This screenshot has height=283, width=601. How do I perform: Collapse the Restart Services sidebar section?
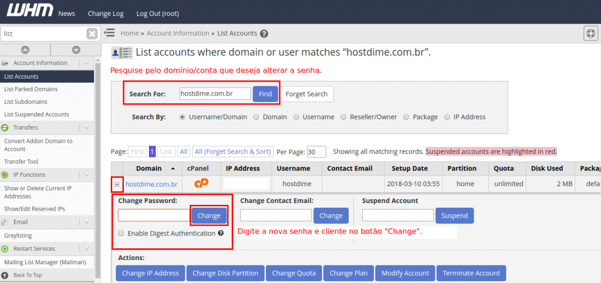[x=87, y=249]
